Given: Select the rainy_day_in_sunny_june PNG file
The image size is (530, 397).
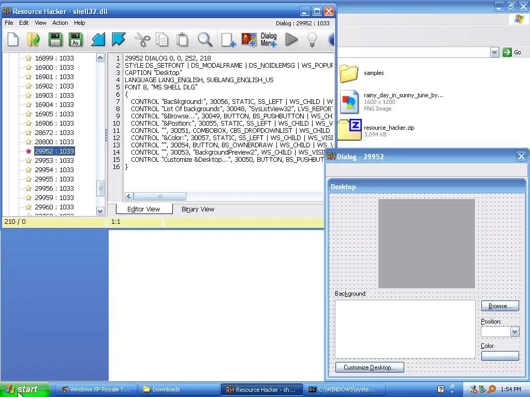Looking at the screenshot, I should pos(392,102).
